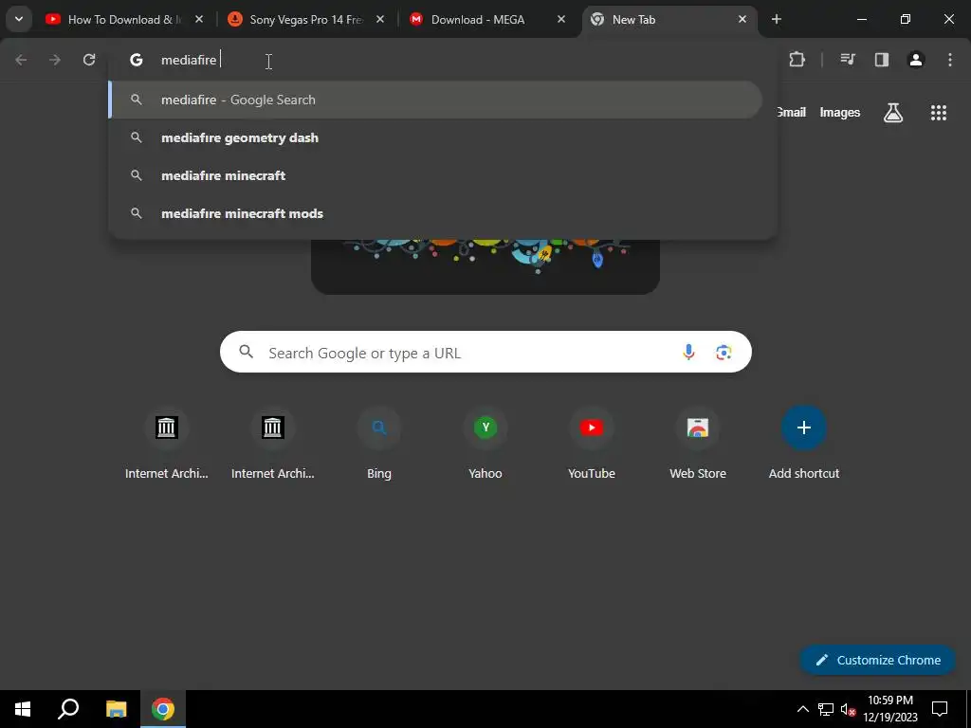The width and height of the screenshot is (971, 728).
Task: Select the 'mediafire - Google Search' suggestion
Action: click(435, 100)
